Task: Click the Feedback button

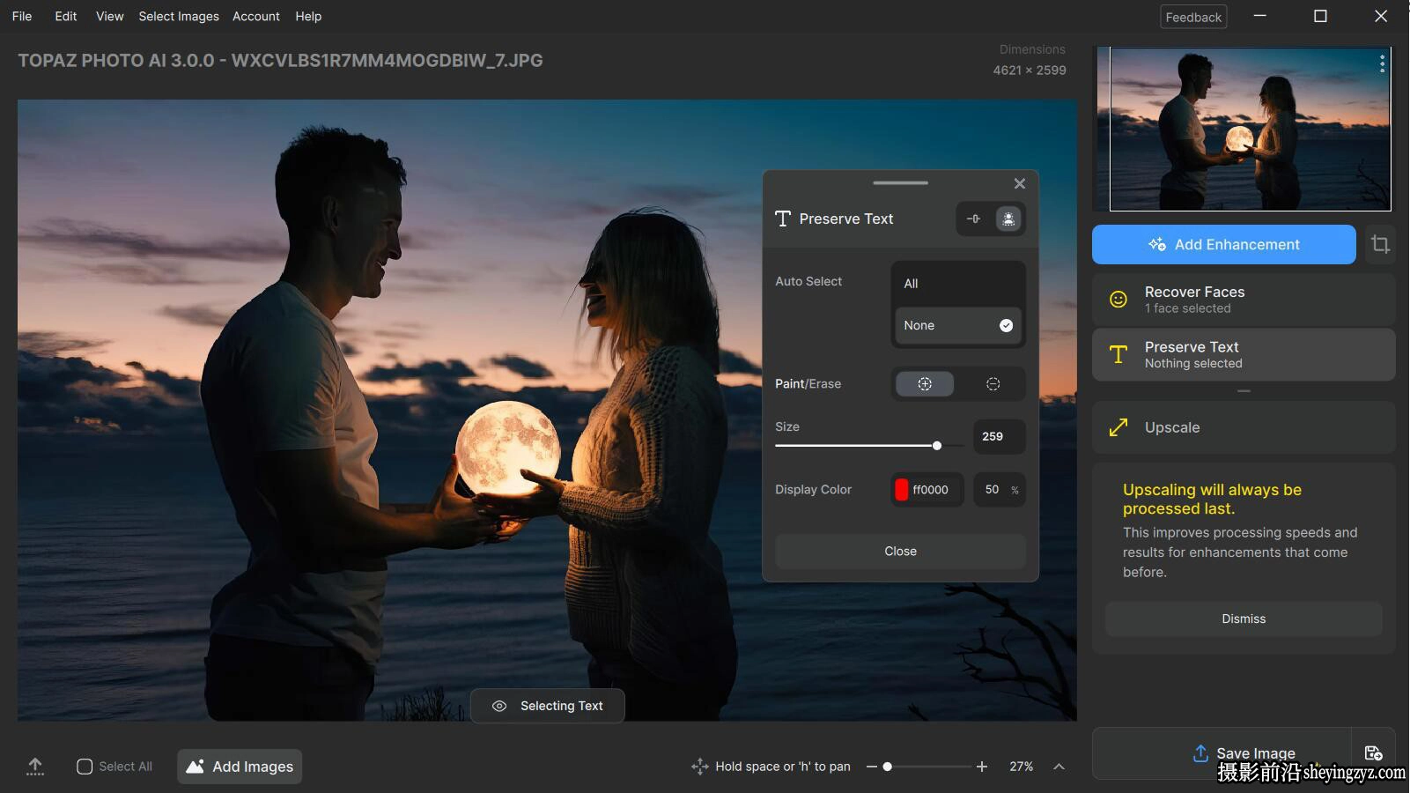Action: pyautogui.click(x=1193, y=17)
